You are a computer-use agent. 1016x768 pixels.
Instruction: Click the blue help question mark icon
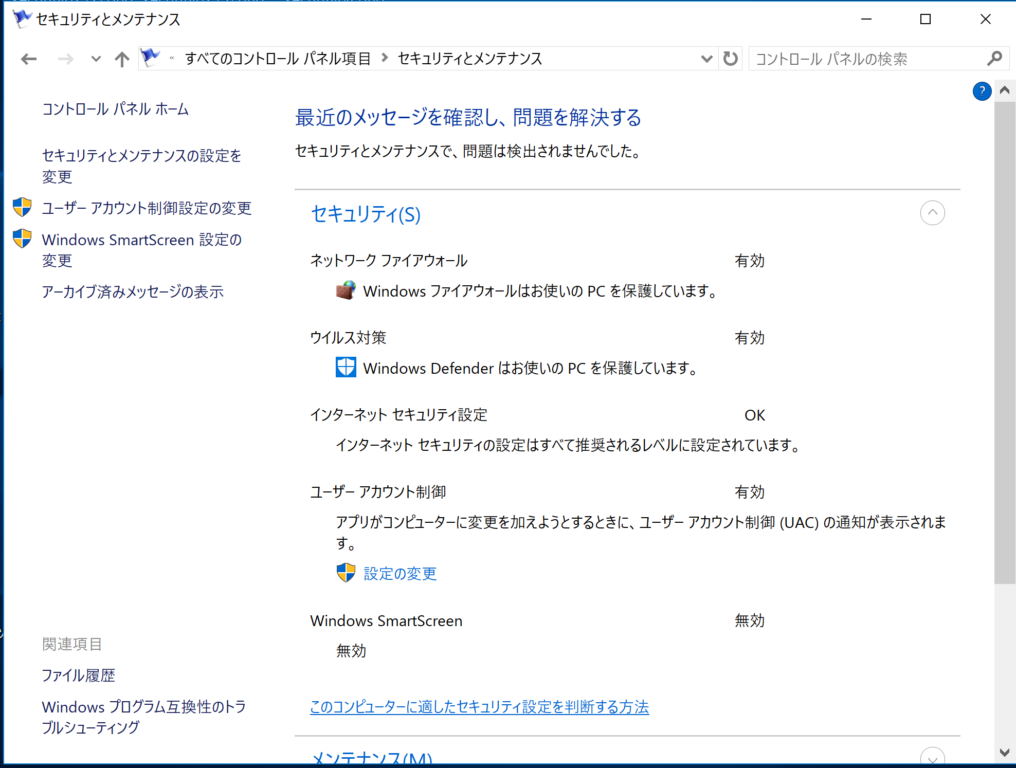point(982,92)
